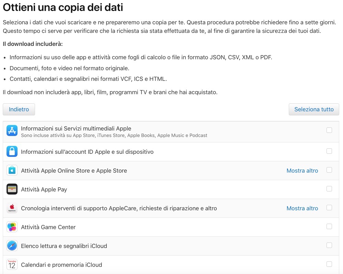Image resolution: width=343 pixels, height=274 pixels.
Task: Check the Calendari e promemoria iCloud box
Action: coord(329,264)
